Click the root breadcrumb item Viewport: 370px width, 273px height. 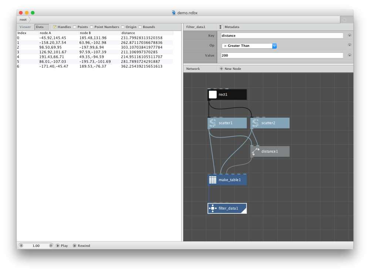click(x=23, y=20)
